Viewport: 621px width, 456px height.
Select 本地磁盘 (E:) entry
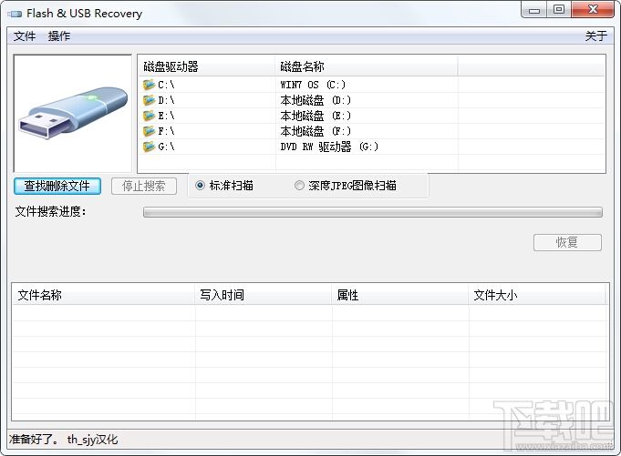316,116
